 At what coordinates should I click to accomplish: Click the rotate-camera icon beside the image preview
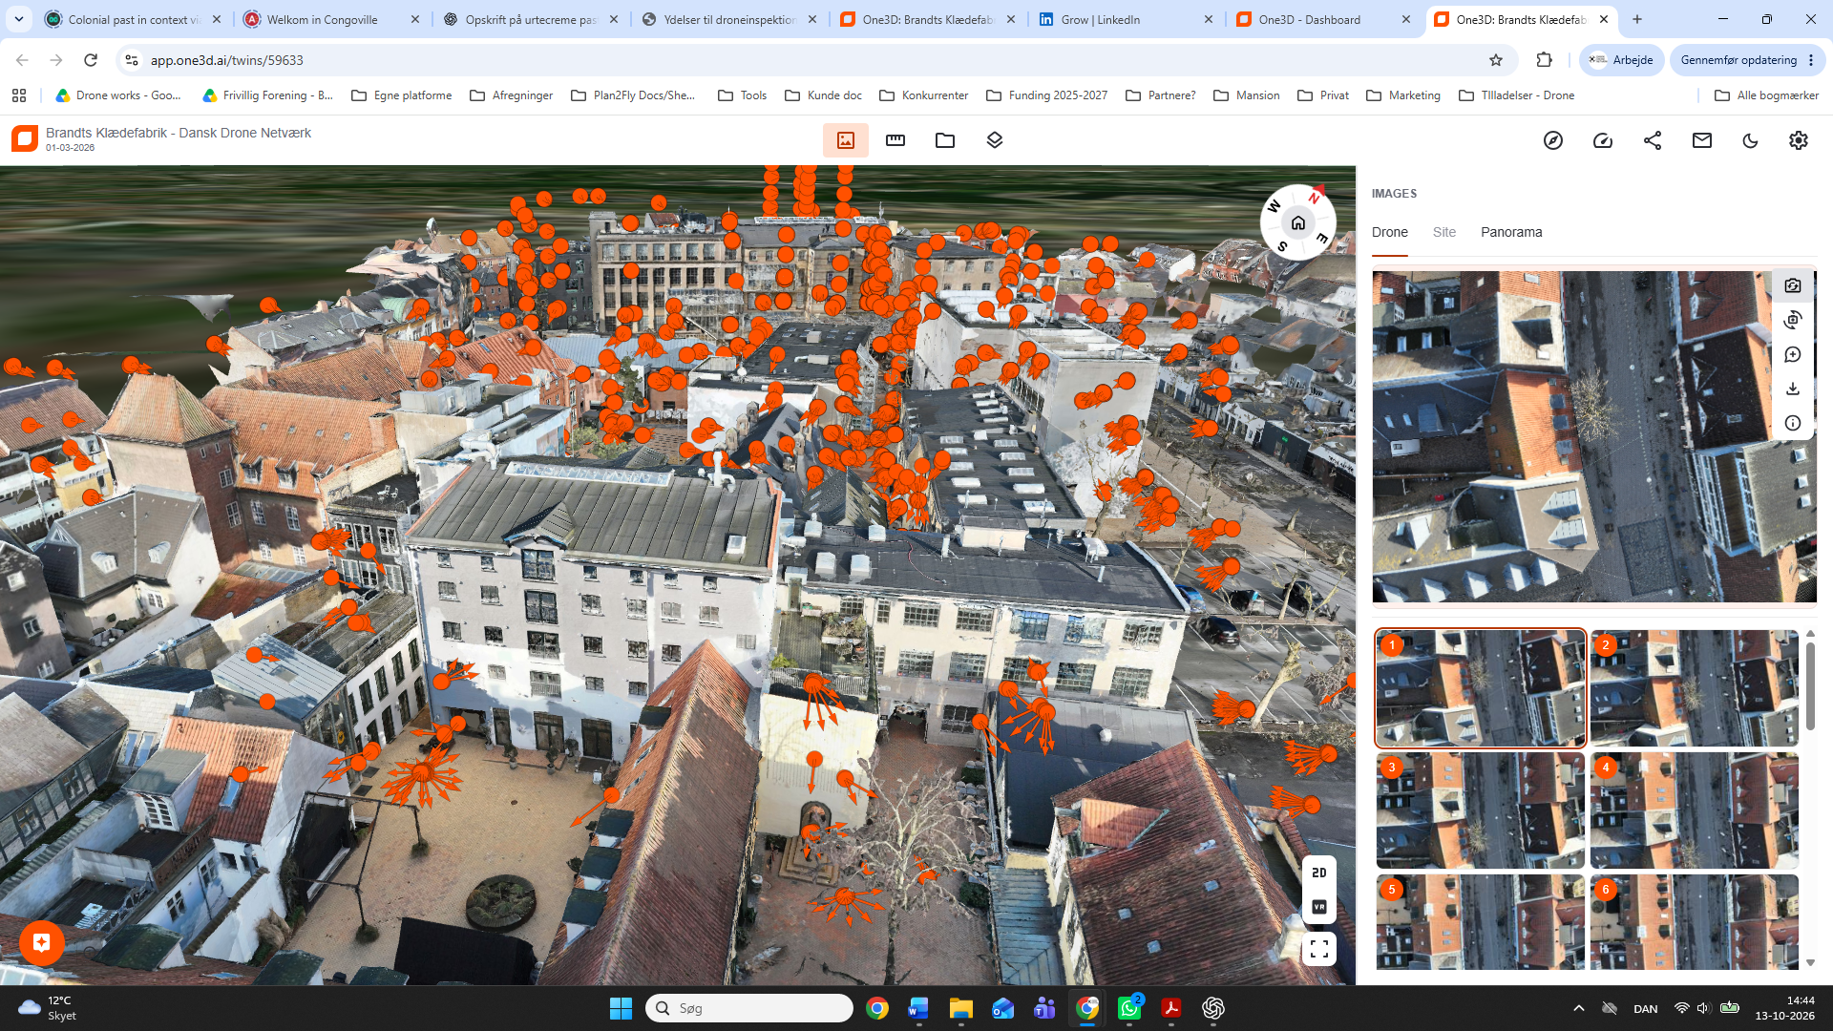pyautogui.click(x=1793, y=320)
